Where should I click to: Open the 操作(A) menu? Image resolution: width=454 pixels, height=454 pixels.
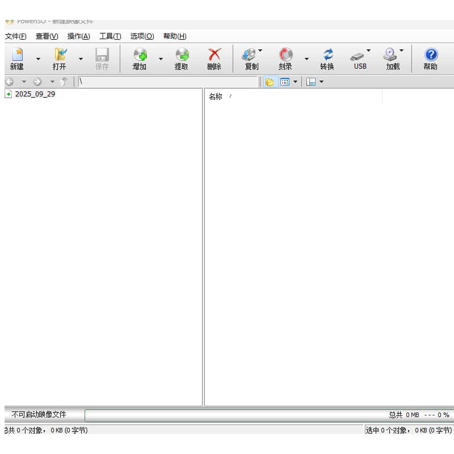pos(79,36)
